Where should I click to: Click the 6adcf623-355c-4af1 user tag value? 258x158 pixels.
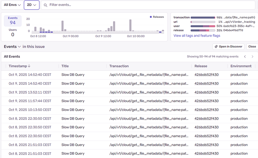coord(239,26)
